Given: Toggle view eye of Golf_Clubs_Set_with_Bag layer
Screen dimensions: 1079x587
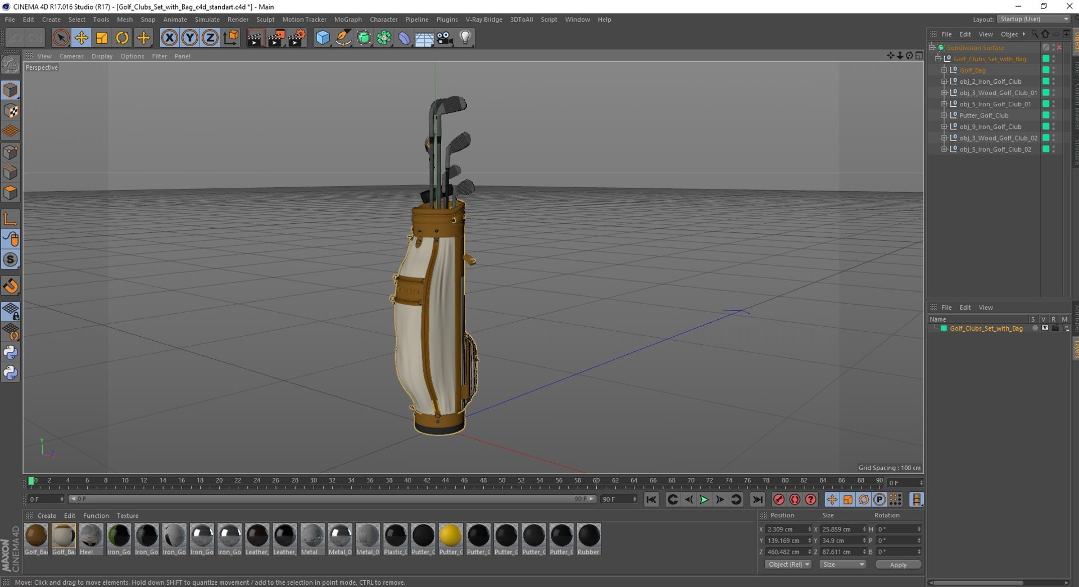Looking at the screenshot, I should pyautogui.click(x=1045, y=328).
